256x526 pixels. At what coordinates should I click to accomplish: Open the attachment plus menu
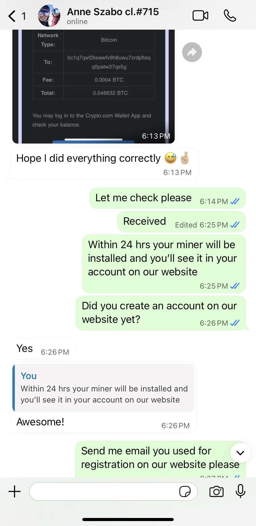click(x=15, y=491)
